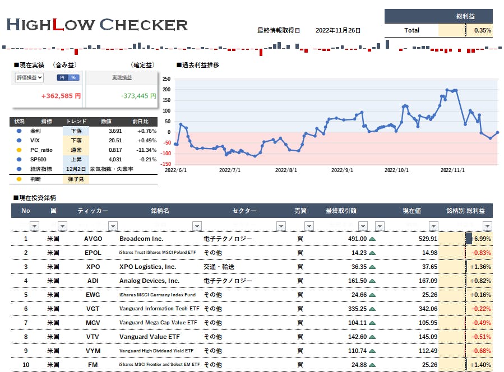
Task: Switch profit display to 円 (yen)
Action: (63, 78)
